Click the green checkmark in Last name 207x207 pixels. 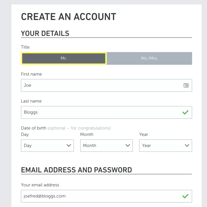tap(185, 112)
